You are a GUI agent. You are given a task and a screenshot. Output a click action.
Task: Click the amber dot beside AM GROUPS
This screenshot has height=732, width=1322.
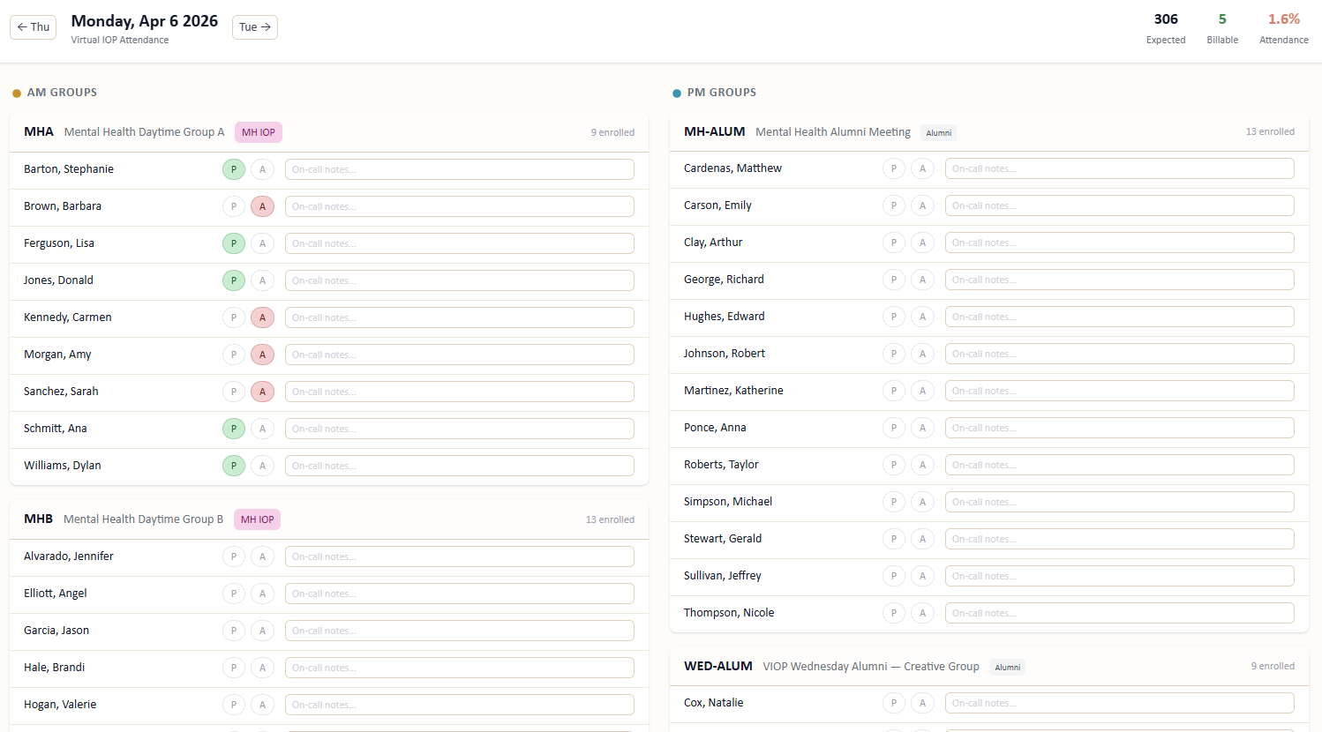pos(16,92)
